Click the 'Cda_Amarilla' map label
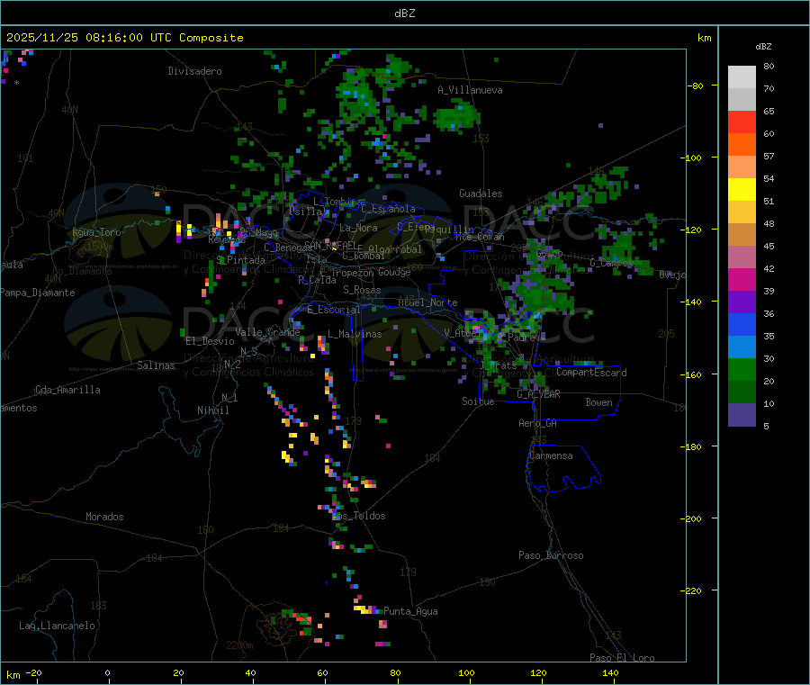This screenshot has width=810, height=685. tap(67, 390)
